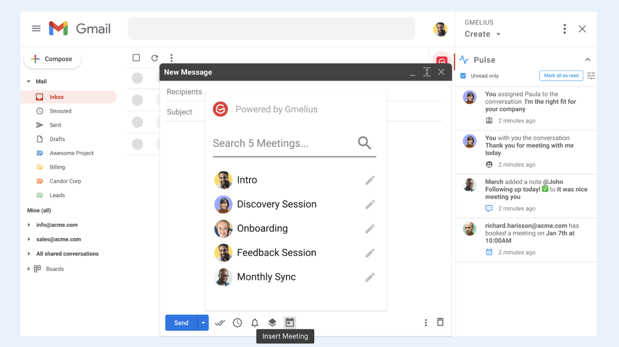Open the Send options dropdown arrow
The width and height of the screenshot is (619, 347).
tap(203, 323)
